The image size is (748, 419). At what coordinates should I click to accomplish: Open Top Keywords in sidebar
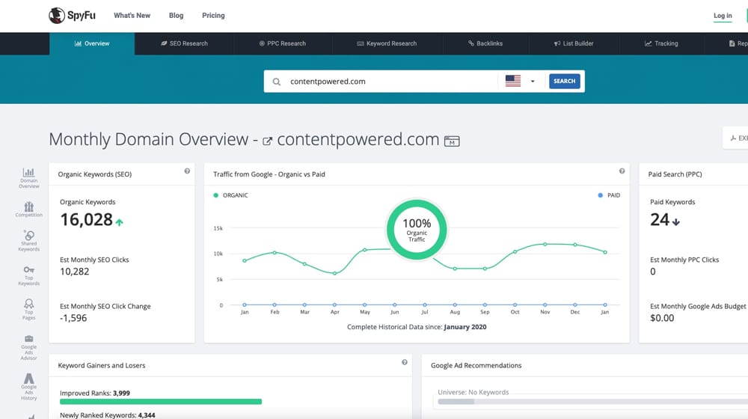pos(28,275)
